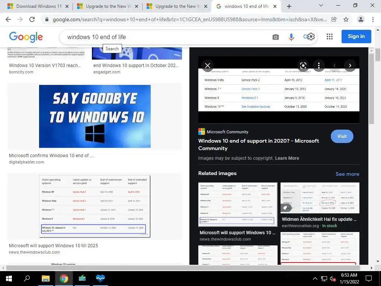Click the page vertical scrollbar thumb
The height and width of the screenshot is (286, 381).
[x=378, y=55]
